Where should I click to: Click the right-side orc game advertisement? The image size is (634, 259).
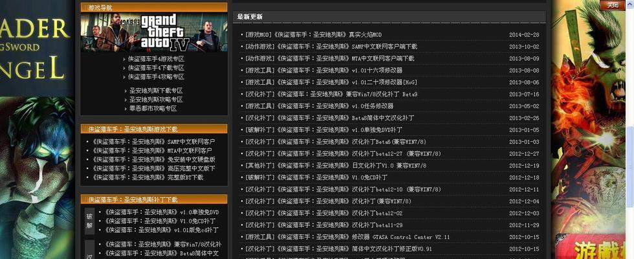(588, 129)
